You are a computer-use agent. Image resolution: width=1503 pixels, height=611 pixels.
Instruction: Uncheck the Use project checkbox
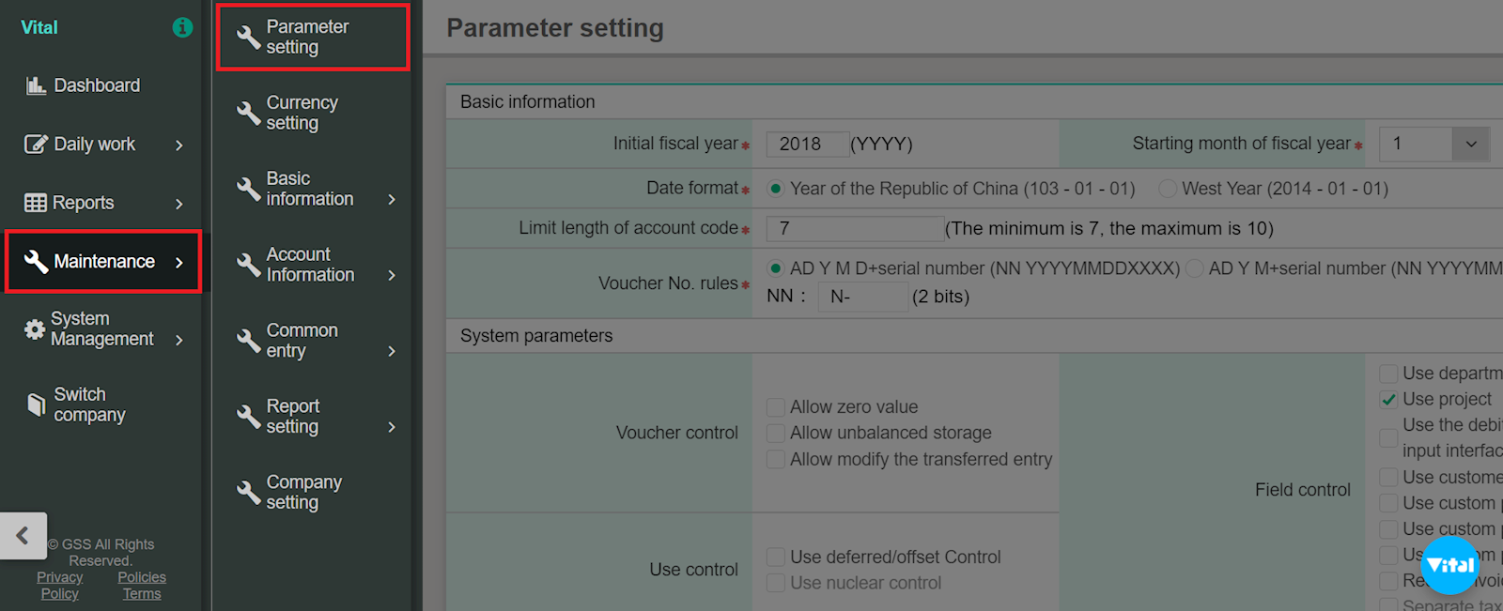point(1388,400)
